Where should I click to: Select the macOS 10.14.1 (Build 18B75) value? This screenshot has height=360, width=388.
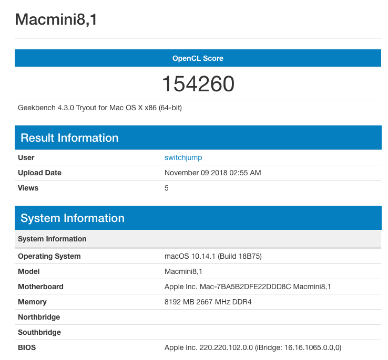click(x=213, y=256)
